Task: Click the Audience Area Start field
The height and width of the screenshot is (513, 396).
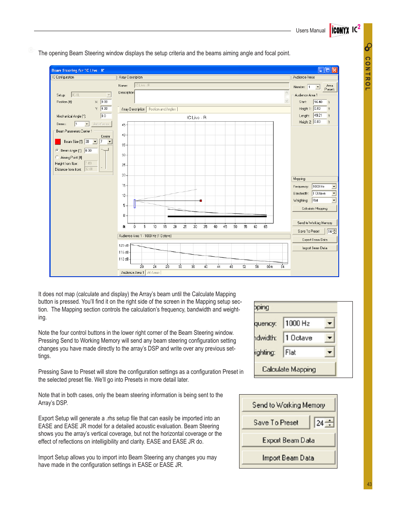Action: point(320,102)
